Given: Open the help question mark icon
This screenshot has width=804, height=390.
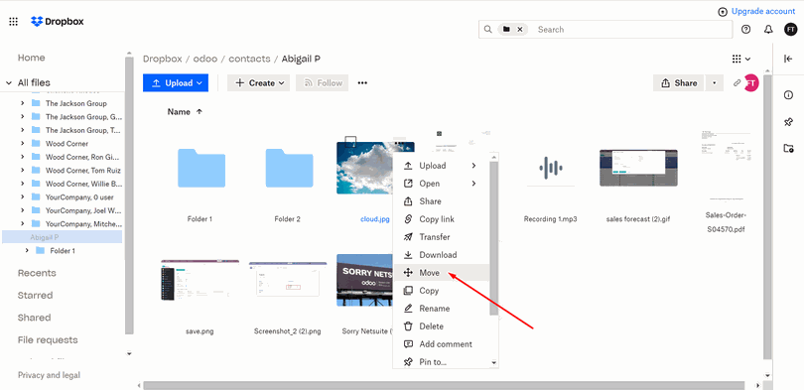Looking at the screenshot, I should [x=746, y=29].
